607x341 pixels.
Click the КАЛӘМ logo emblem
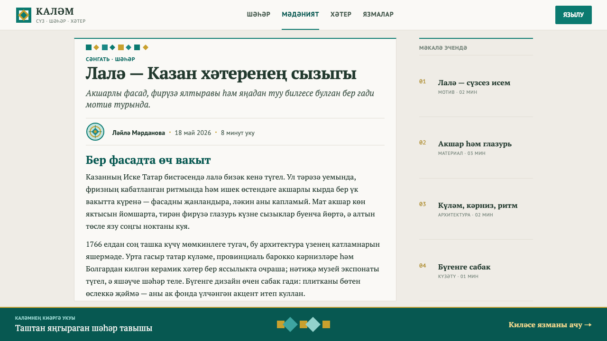point(24,15)
